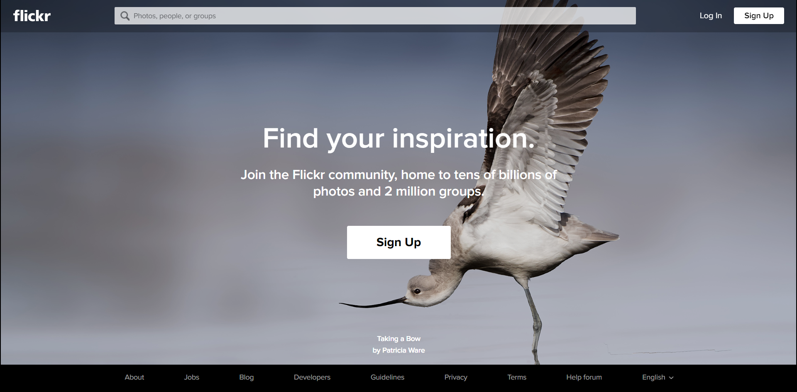Open the Taking a Bow photo title
Screen dimensions: 797x392
[398, 339]
